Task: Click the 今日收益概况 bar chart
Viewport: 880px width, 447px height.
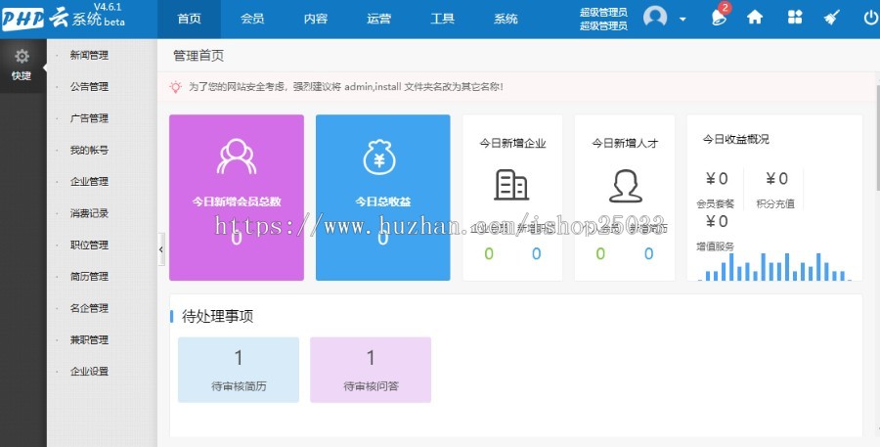Action: [x=774, y=267]
